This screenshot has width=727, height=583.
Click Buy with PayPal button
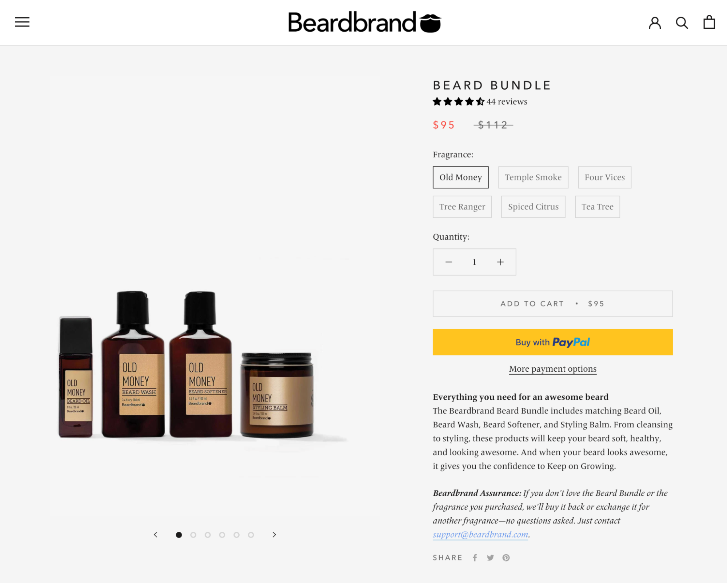click(x=553, y=342)
